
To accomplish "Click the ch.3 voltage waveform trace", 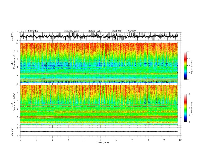I will pyautogui.click(x=99, y=132).
